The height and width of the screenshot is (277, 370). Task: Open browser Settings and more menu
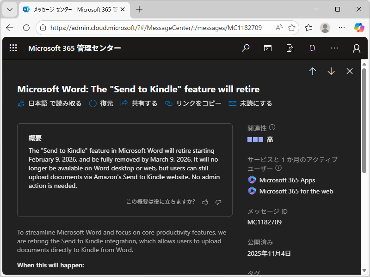pos(341,28)
